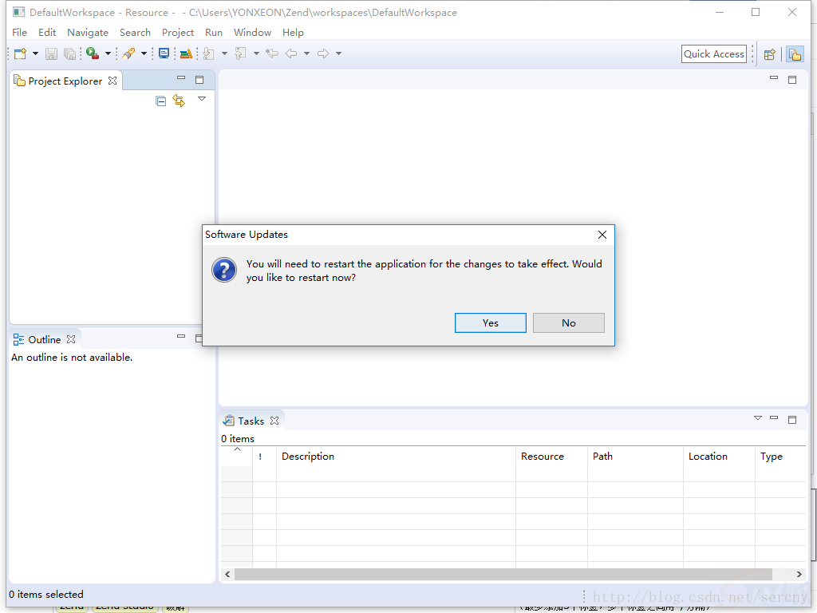Expand the Previous Annotation dropdown arrow
This screenshot has width=817, height=613.
tap(256, 53)
